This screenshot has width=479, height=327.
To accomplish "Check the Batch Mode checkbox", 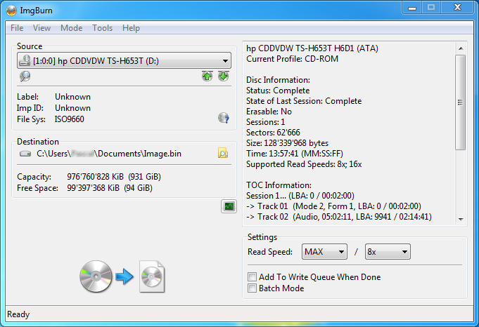I will click(x=253, y=288).
